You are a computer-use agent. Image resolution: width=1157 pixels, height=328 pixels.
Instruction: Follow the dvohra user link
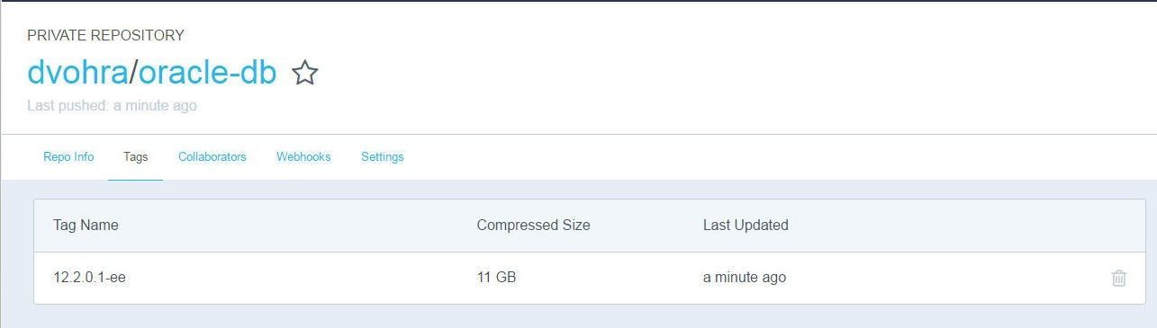pyautogui.click(x=77, y=72)
